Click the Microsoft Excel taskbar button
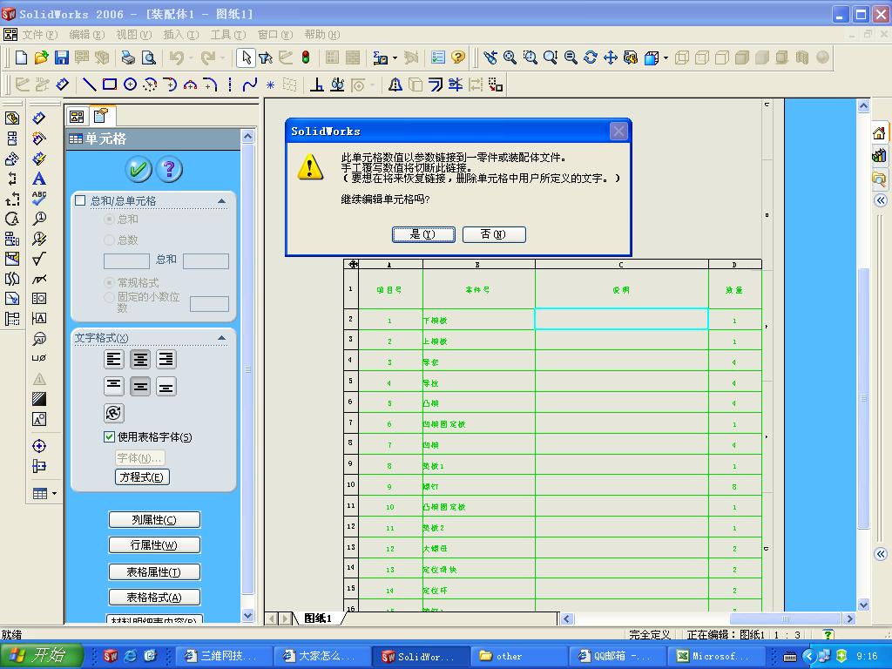The height and width of the screenshot is (669, 892). (x=715, y=656)
